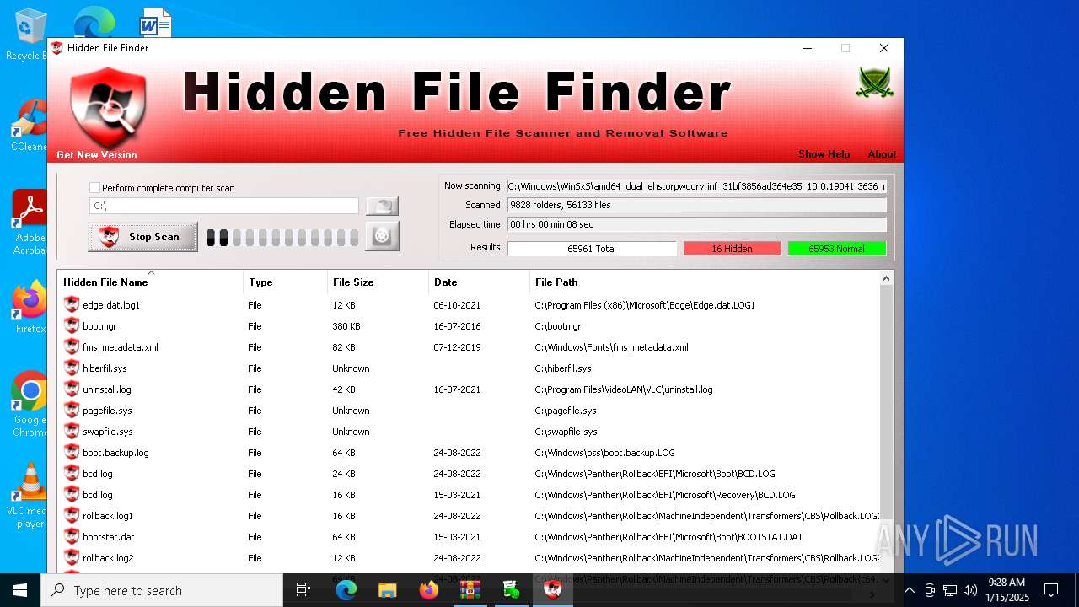The image size is (1079, 607).
Task: Click the 380 KB file size cell
Action: pos(346,326)
